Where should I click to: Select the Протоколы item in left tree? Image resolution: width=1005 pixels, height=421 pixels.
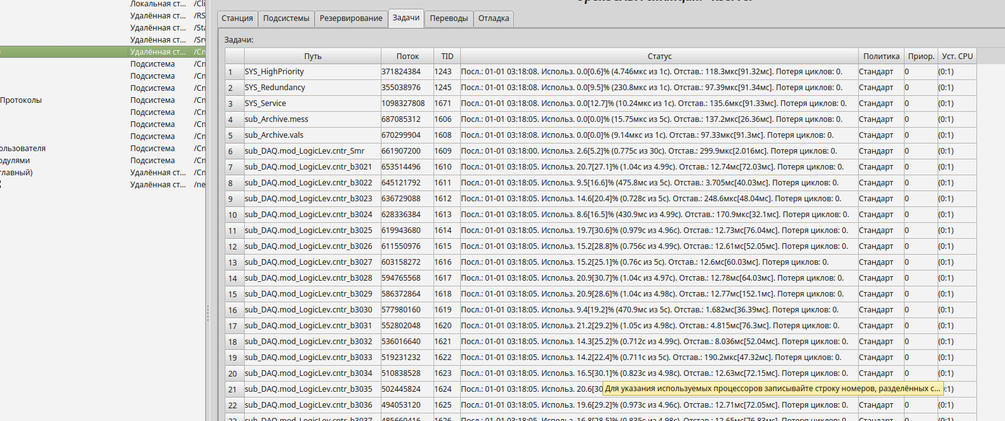click(21, 100)
